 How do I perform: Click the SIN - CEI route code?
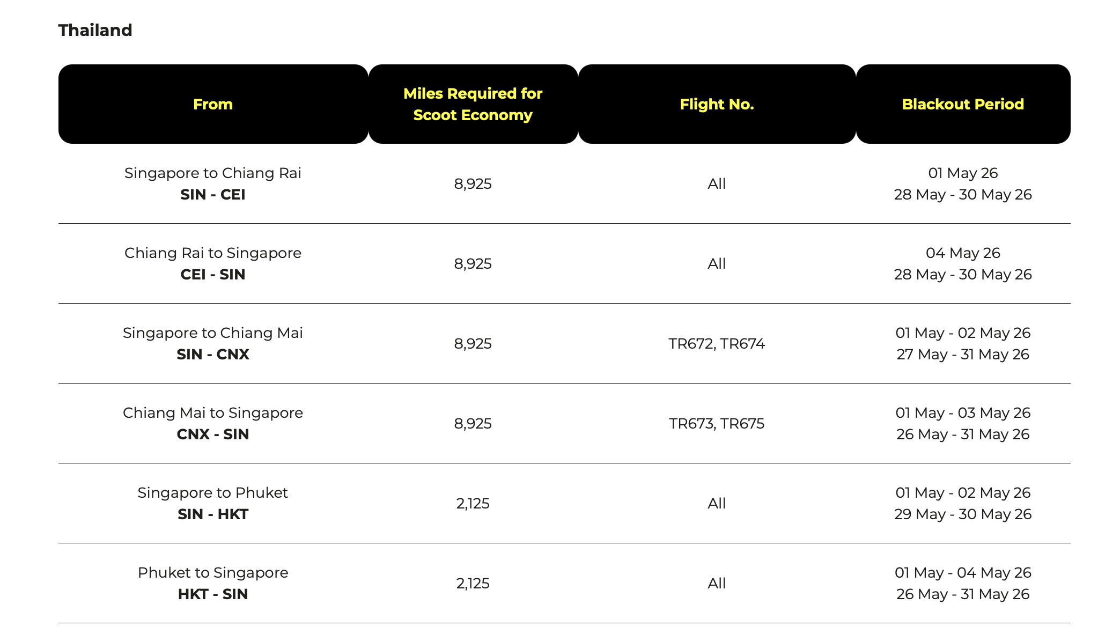point(213,194)
